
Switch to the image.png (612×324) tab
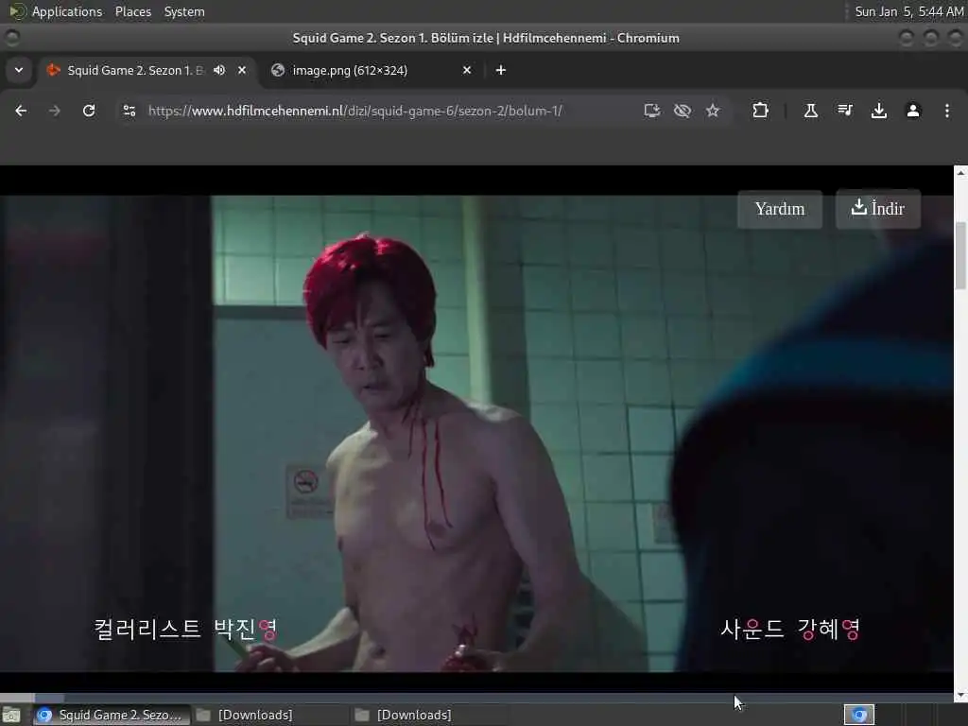coord(371,70)
